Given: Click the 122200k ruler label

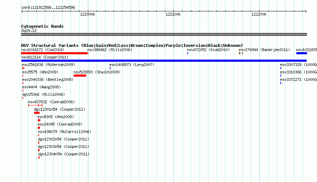Looking at the screenshot, I should (259, 14).
